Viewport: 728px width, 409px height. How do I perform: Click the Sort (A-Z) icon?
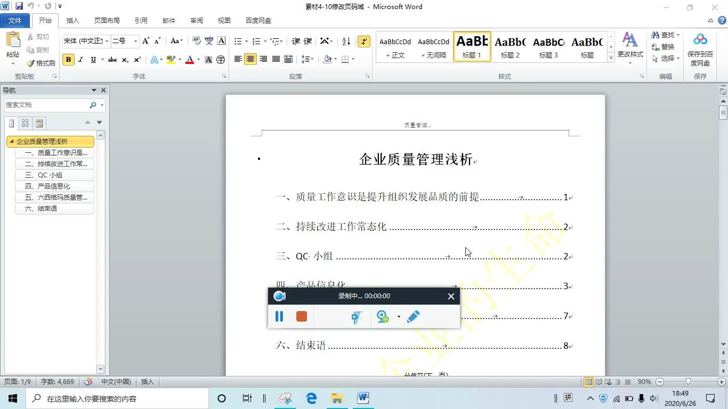[x=346, y=41]
